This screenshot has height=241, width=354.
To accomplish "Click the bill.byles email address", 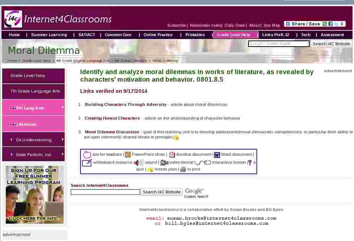I will tap(217, 223).
